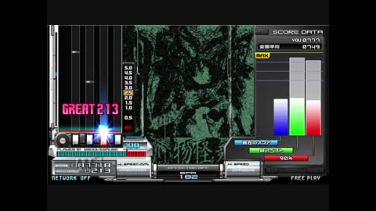Click the score counter 087718
376x211 pixels.
[91, 165]
